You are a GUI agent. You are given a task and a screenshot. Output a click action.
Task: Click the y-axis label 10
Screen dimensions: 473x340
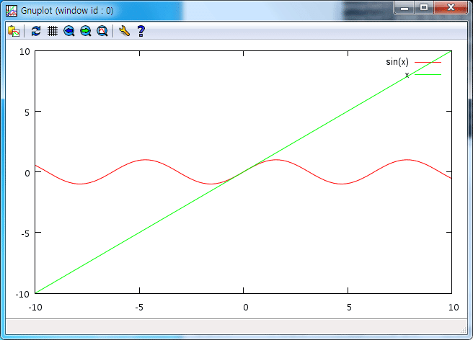(x=25, y=52)
